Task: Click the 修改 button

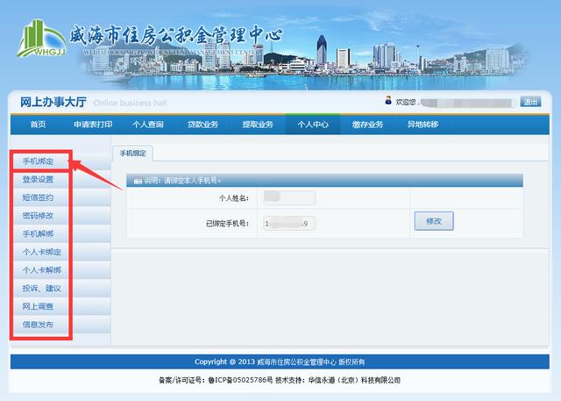Action: pos(434,221)
